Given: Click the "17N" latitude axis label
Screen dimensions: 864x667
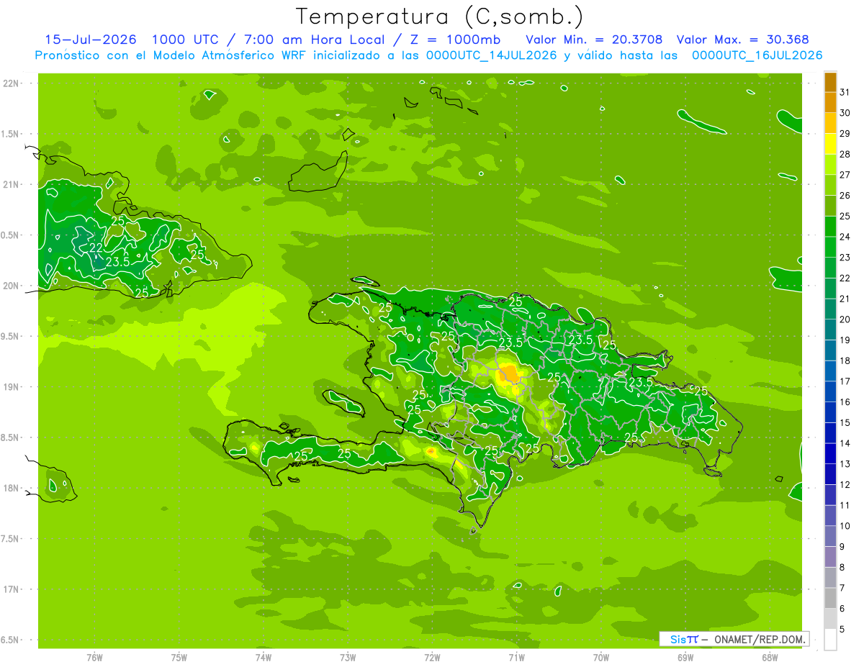Looking at the screenshot, I should point(12,589).
